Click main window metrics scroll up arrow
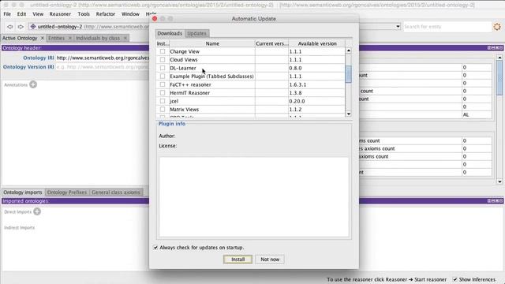The height and width of the screenshot is (284, 505). (499, 58)
